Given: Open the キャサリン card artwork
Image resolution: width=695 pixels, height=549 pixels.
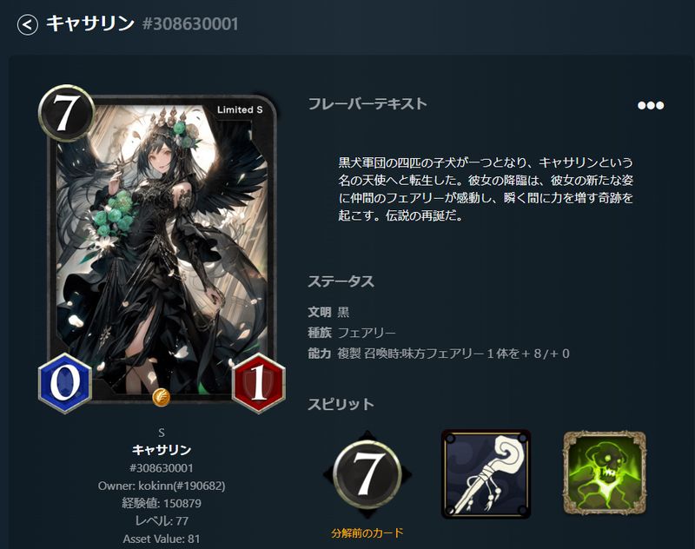Looking at the screenshot, I should 162,248.
